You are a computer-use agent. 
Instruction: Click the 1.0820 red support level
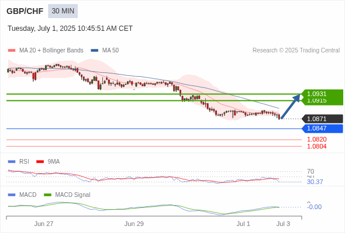click(316, 139)
